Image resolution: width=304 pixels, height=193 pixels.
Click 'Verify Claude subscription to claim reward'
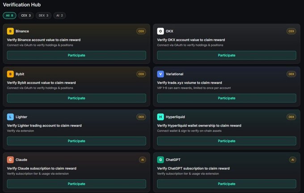tap(42, 168)
